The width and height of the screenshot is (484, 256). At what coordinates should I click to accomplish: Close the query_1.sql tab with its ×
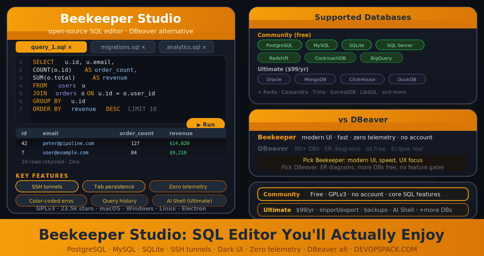click(x=70, y=47)
